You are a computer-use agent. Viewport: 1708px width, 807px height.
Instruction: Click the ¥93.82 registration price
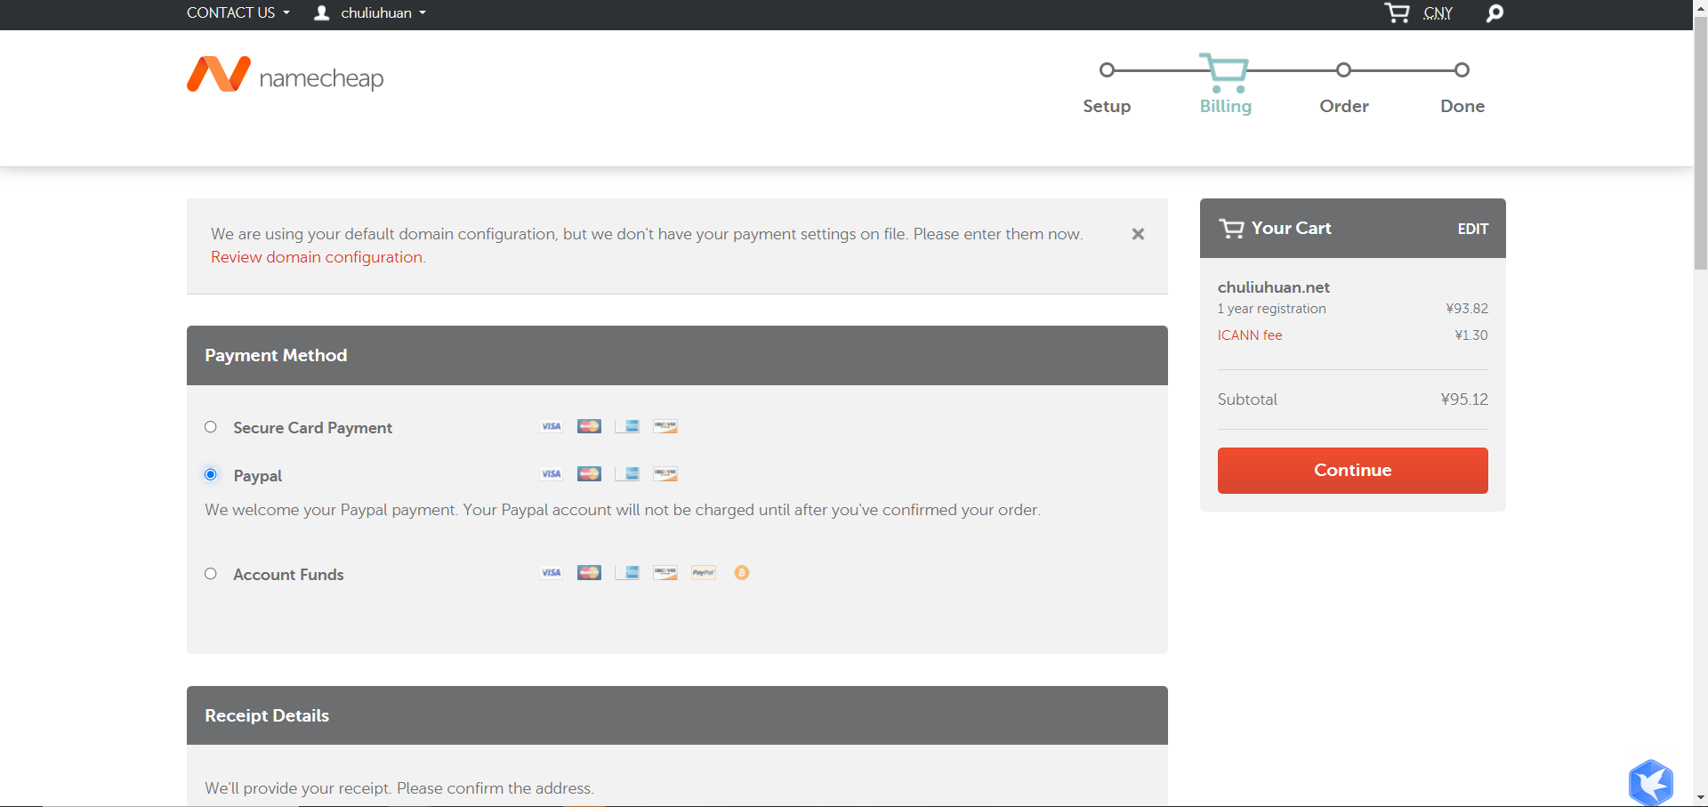[x=1467, y=309]
